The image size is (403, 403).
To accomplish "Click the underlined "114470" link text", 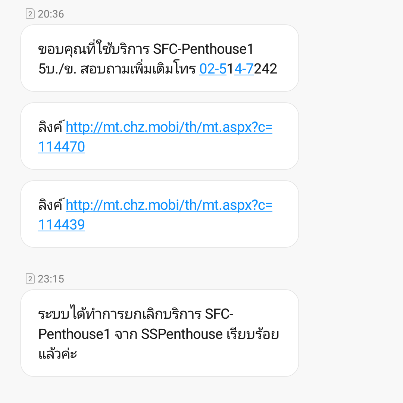I will click(62, 147).
